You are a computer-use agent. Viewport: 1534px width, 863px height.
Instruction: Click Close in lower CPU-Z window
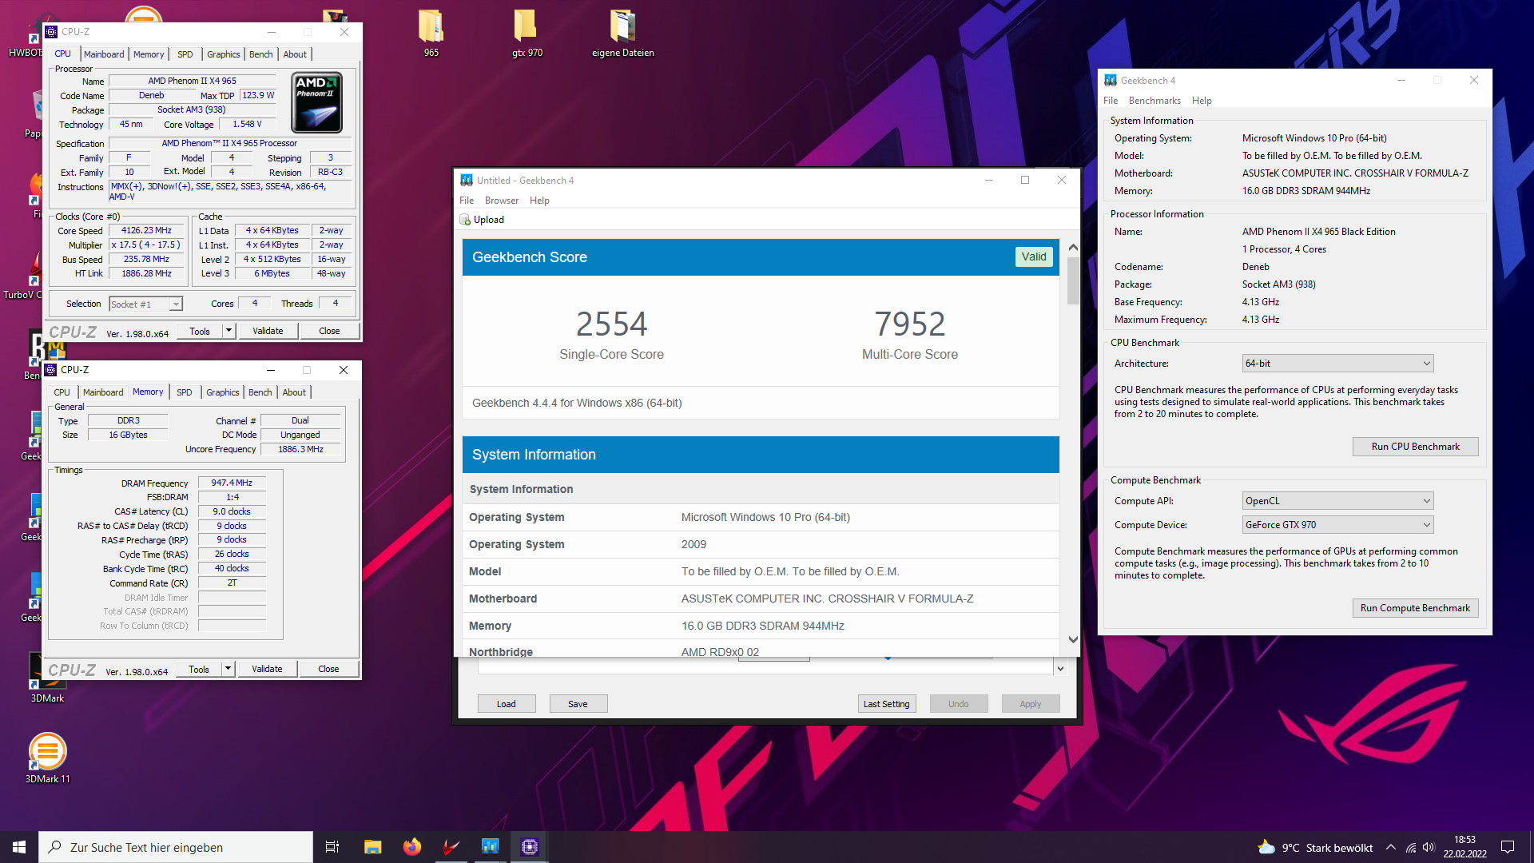pyautogui.click(x=328, y=669)
